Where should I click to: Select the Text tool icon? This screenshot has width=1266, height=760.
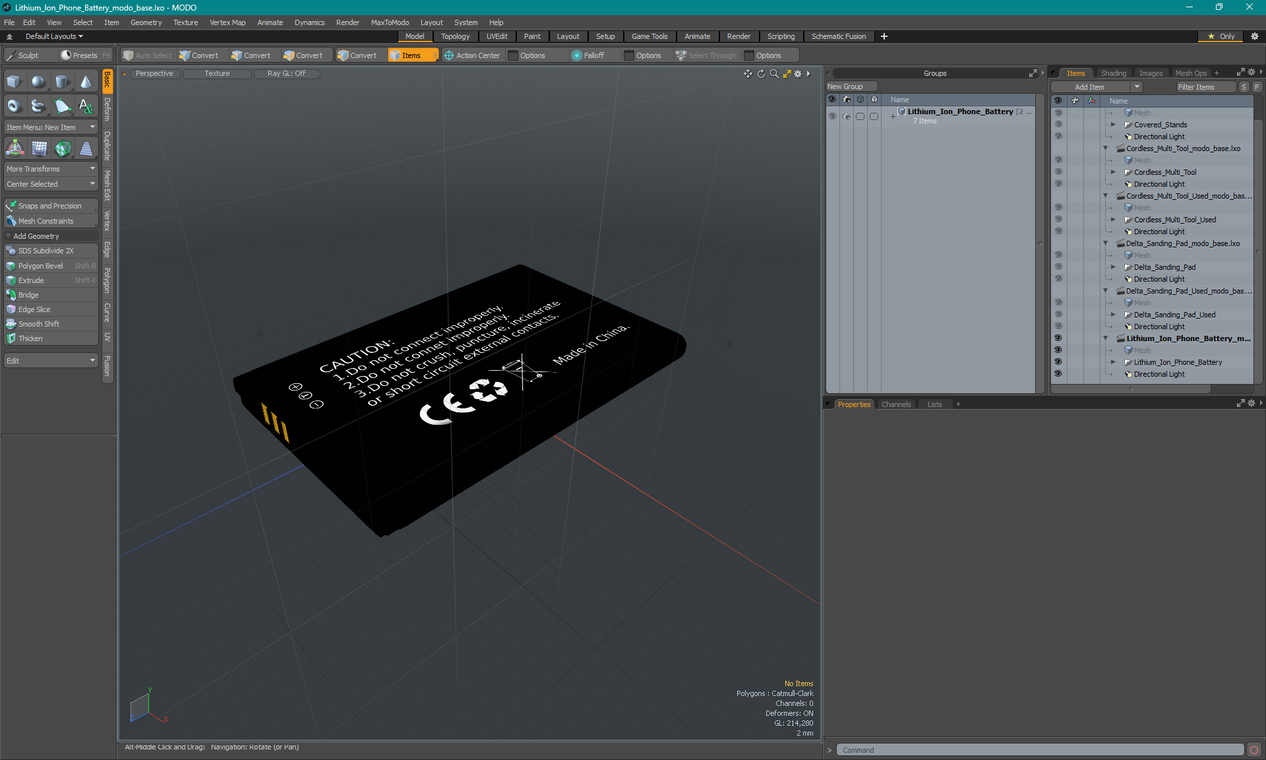pyautogui.click(x=86, y=106)
